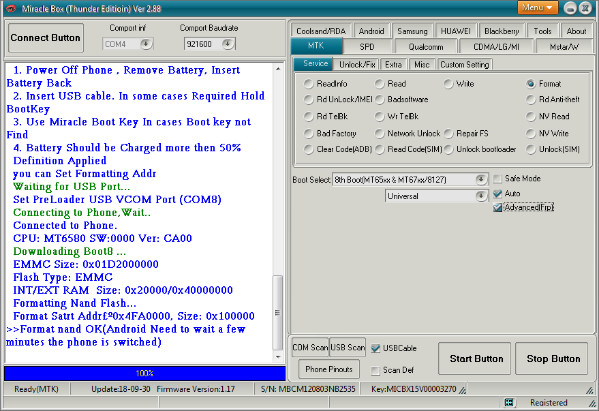Switch to the Blackberry tab
Image resolution: width=599 pixels, height=411 pixels.
point(502,31)
